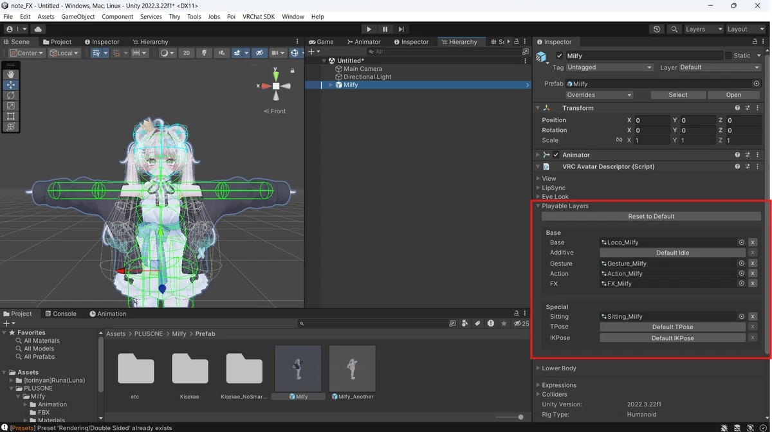The height and width of the screenshot is (432, 772).
Task: Select the Transform tool
Action: click(x=11, y=127)
